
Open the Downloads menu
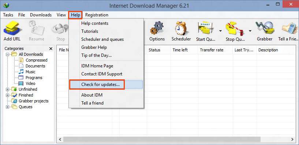(41, 15)
